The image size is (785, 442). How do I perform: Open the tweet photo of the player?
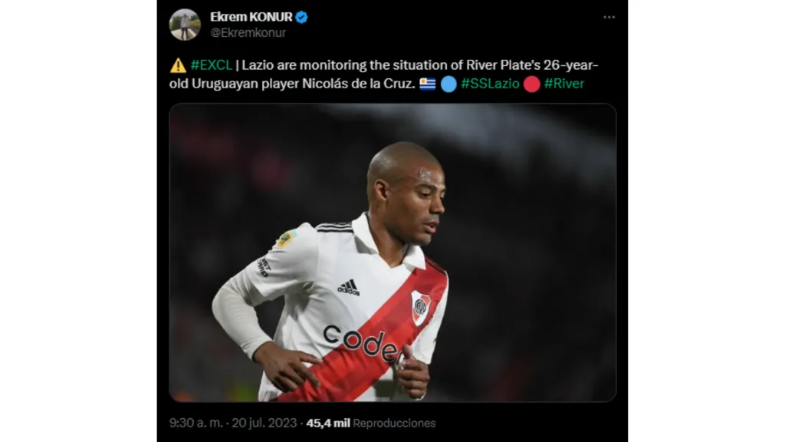coord(392,252)
